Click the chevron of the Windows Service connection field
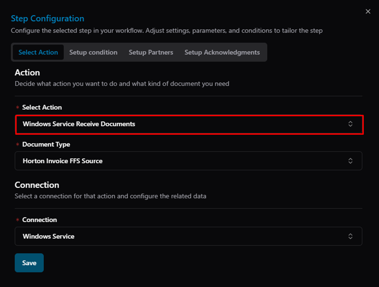379x287 pixels. 350,236
